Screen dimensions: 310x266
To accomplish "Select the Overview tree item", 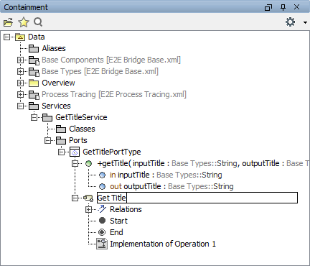I will tap(58, 83).
